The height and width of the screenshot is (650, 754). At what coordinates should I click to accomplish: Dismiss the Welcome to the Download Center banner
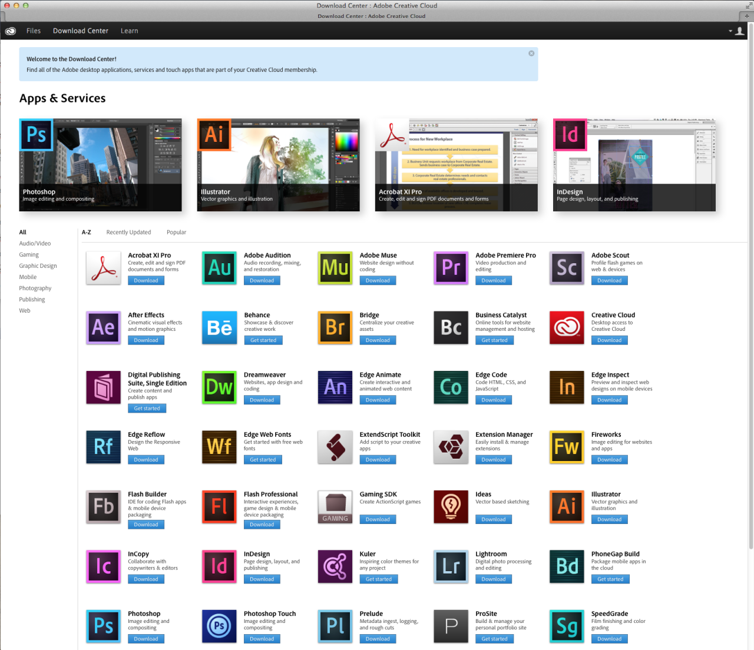tap(531, 53)
